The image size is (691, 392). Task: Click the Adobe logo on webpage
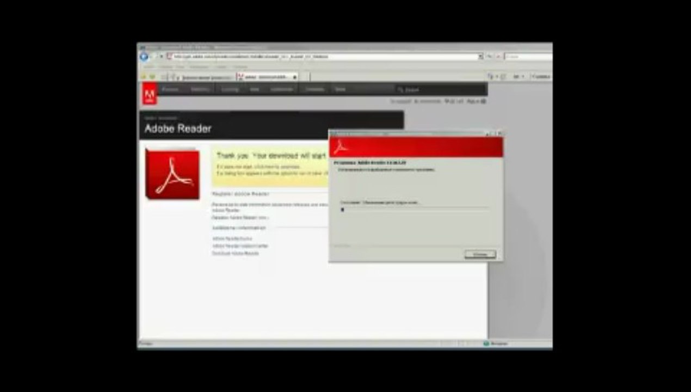click(x=150, y=94)
